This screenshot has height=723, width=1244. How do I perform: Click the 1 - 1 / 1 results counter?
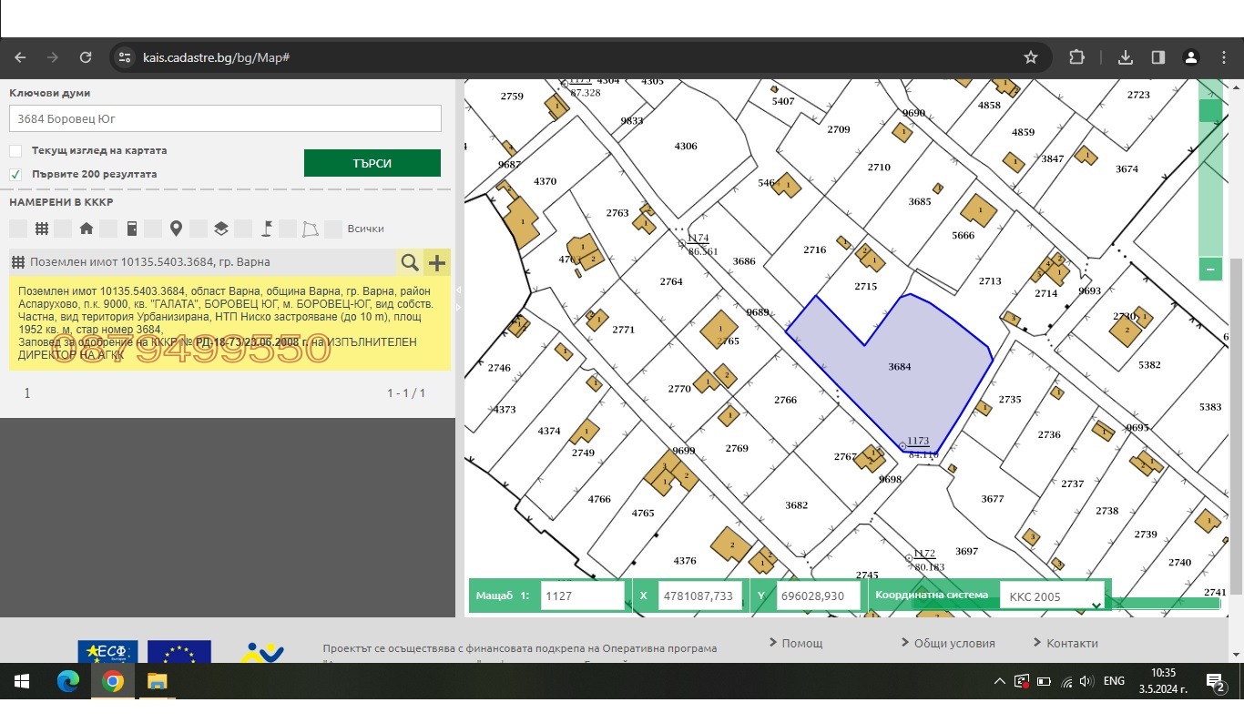pyautogui.click(x=406, y=393)
